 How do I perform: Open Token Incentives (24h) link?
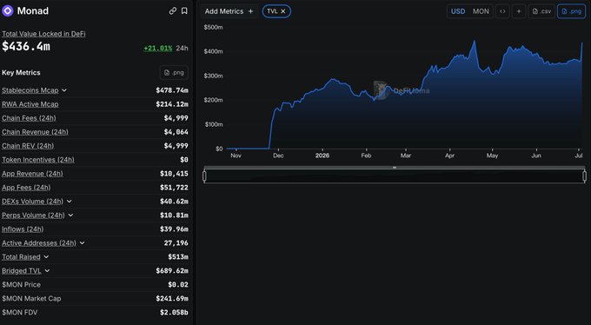click(38, 160)
